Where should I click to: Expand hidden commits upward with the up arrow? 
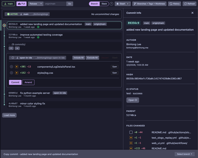[x=11, y=48]
